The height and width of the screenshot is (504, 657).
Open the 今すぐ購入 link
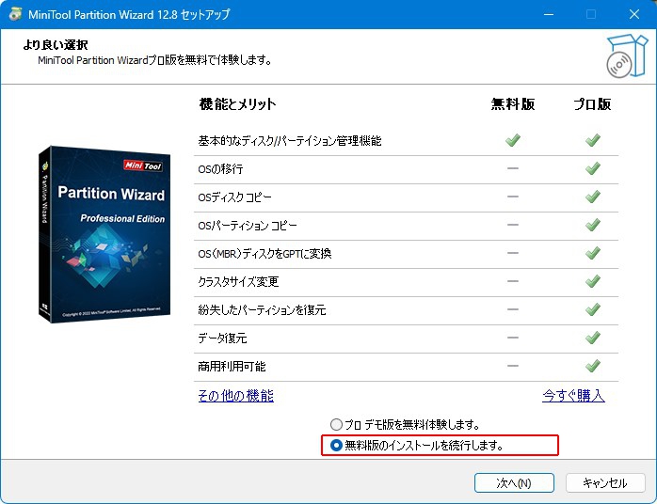click(573, 396)
